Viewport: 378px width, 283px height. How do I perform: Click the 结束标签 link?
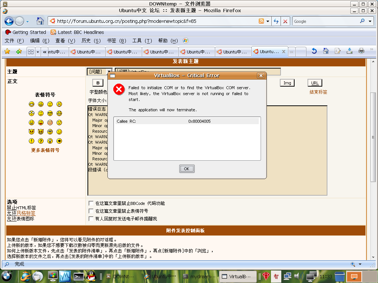(x=318, y=92)
